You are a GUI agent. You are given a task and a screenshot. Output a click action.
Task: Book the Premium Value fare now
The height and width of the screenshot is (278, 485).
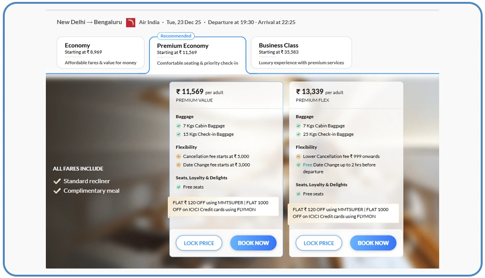pyautogui.click(x=253, y=243)
